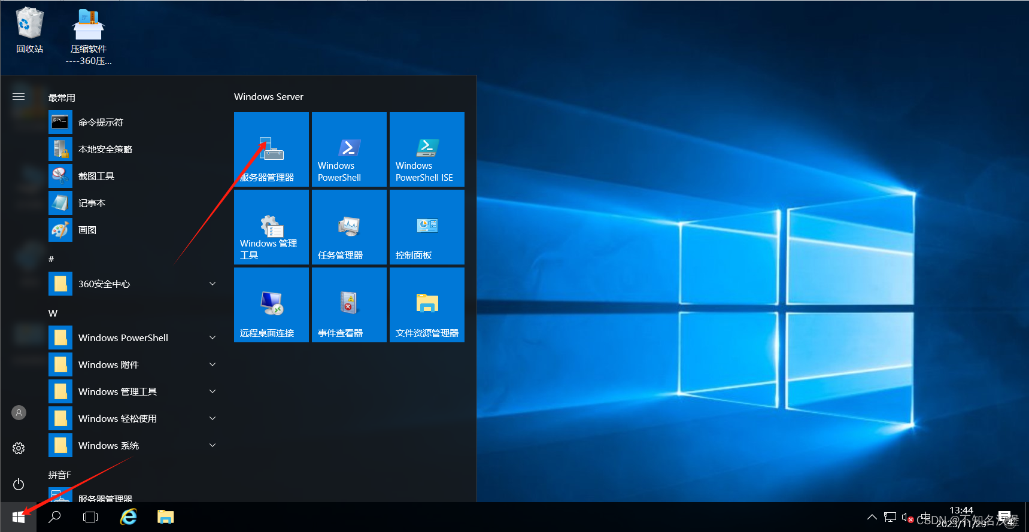Open the Windows 管理工具 tile
The height and width of the screenshot is (532, 1029).
(x=271, y=227)
